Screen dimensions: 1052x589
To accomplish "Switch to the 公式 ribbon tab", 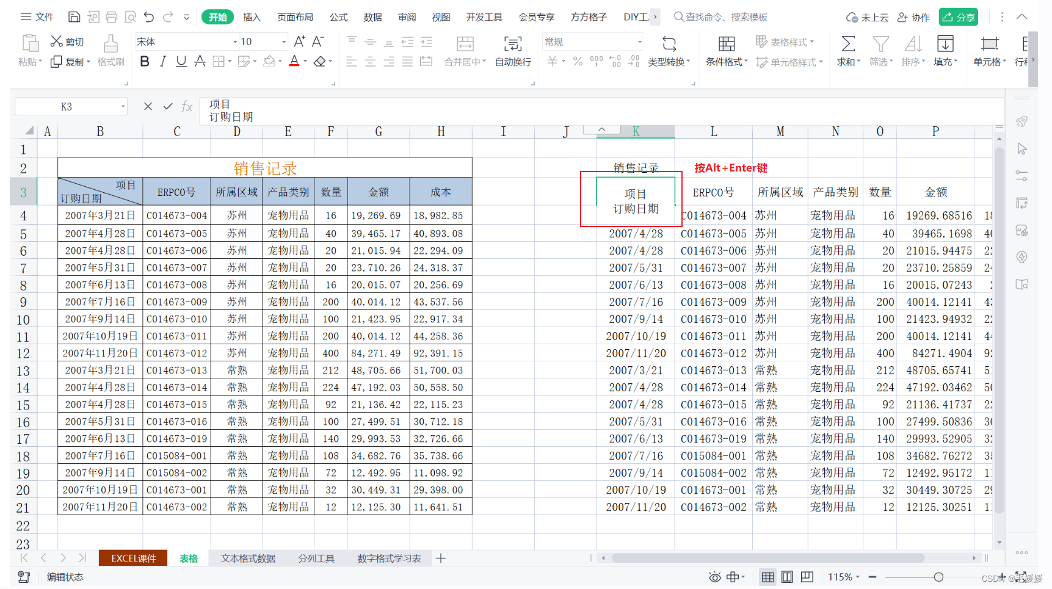I will [338, 17].
